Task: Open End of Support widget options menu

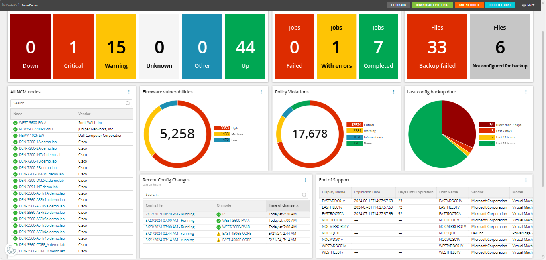Action: [526, 180]
